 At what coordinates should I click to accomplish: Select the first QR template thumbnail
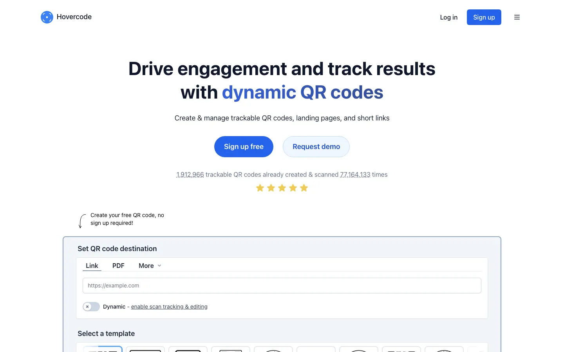pyautogui.click(x=103, y=349)
